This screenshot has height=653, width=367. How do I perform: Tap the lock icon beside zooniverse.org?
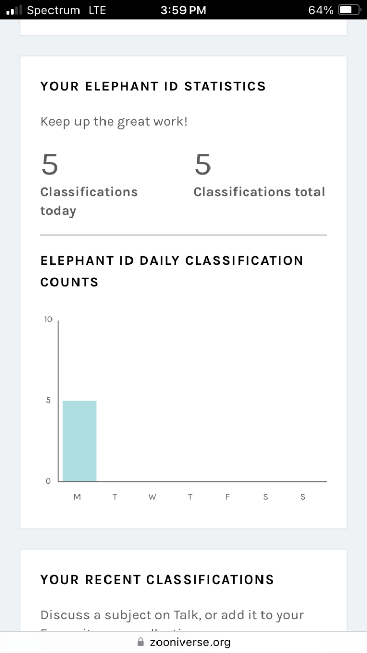(141, 642)
